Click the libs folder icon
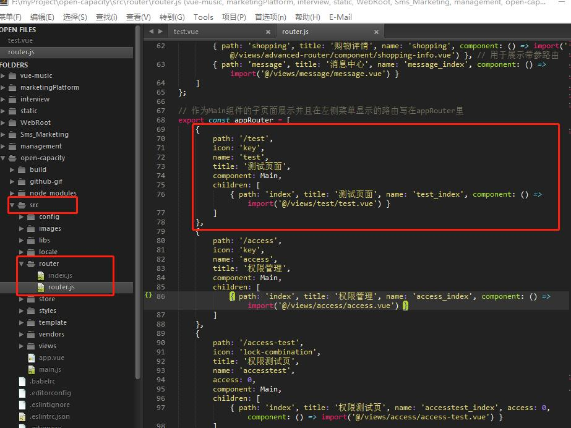 [31, 240]
